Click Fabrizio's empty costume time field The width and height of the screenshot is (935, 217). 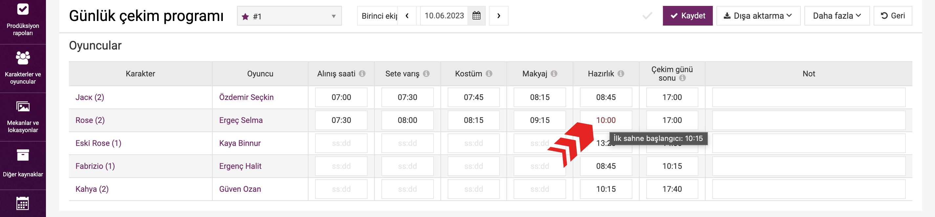pos(473,166)
